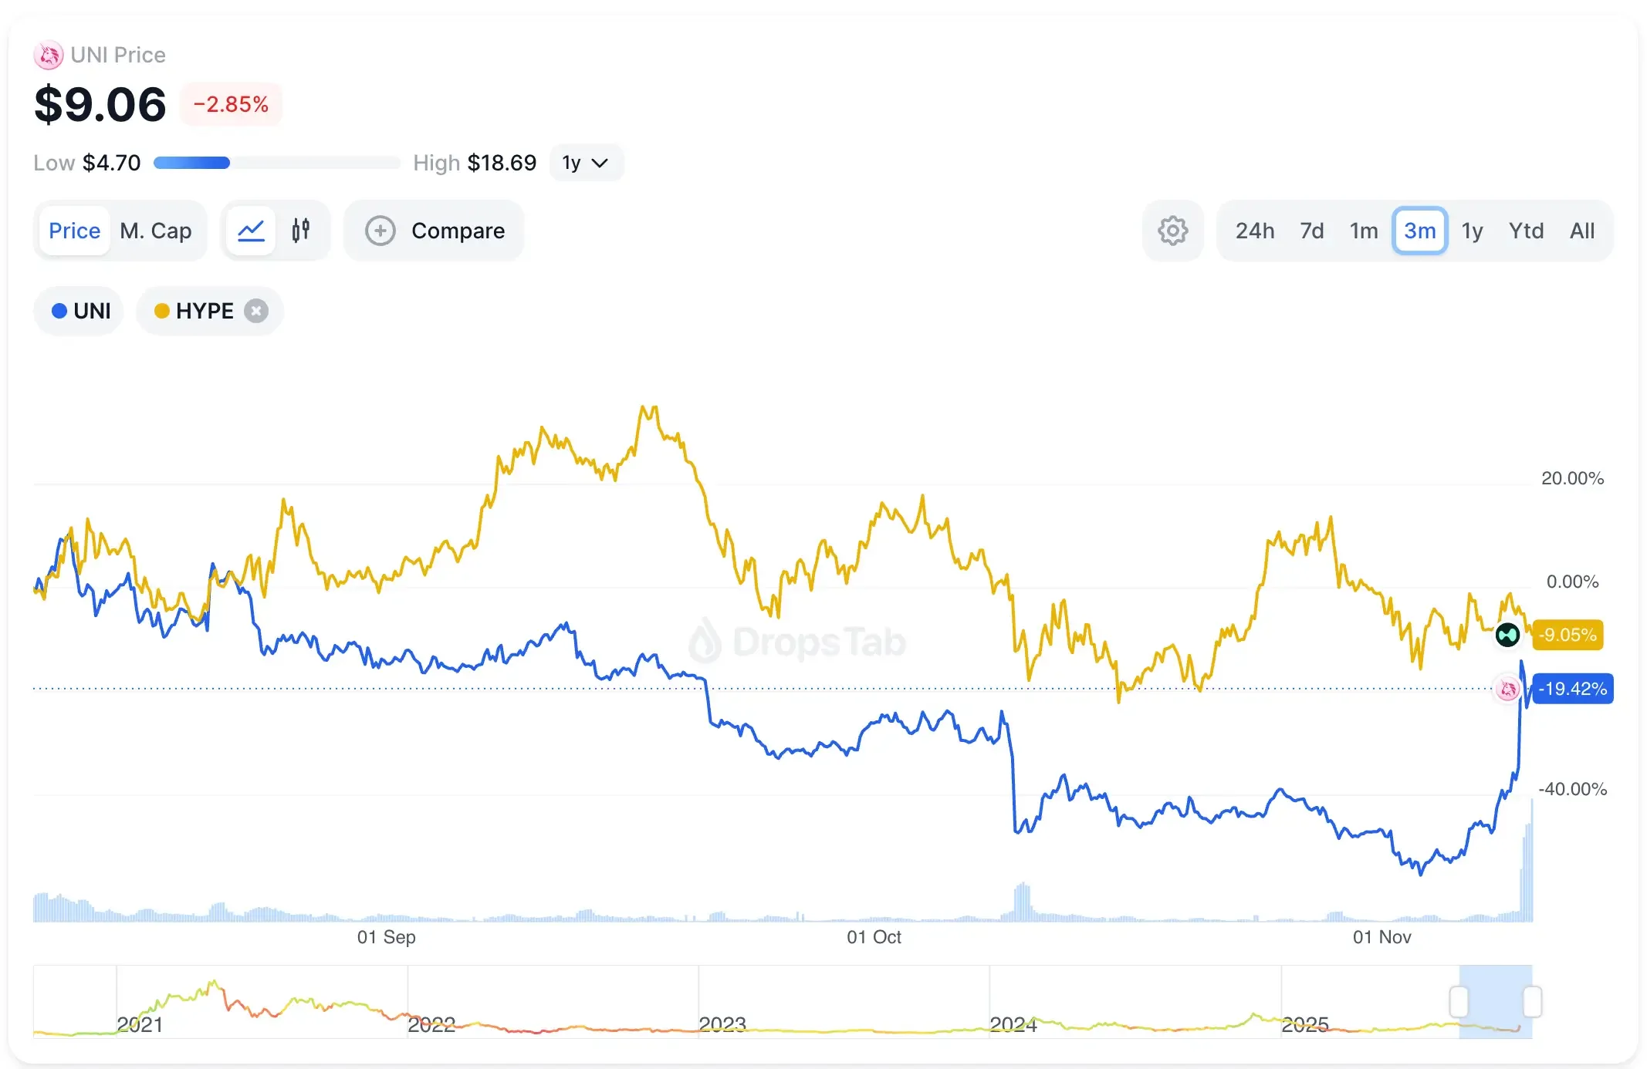Open the 1y range dropdown near High price
This screenshot has width=1647, height=1069.
586,163
